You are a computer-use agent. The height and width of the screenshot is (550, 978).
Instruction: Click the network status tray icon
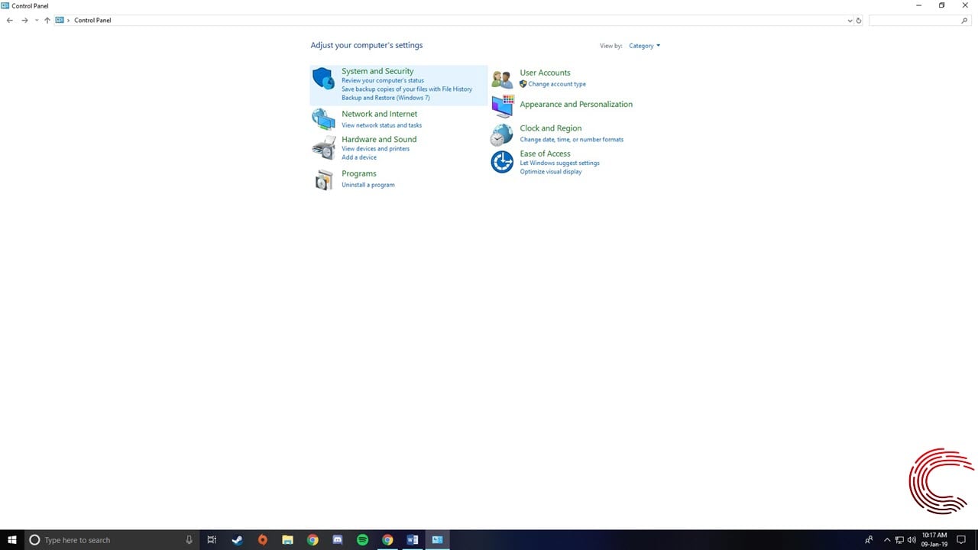click(x=899, y=540)
